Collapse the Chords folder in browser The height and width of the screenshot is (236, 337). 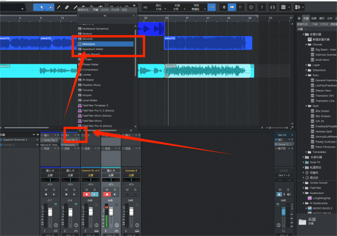click(307, 44)
